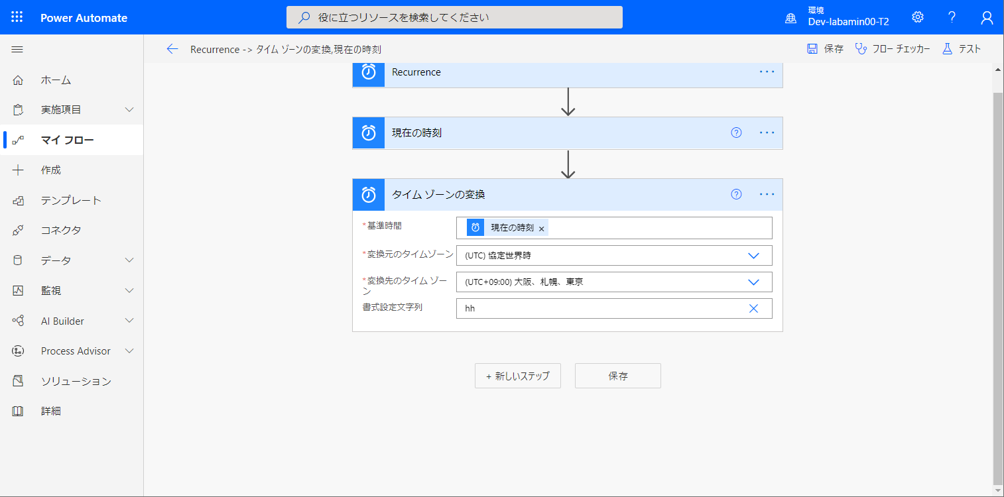Open the Power Automate settings gear
This screenshot has width=1004, height=497.
click(917, 17)
